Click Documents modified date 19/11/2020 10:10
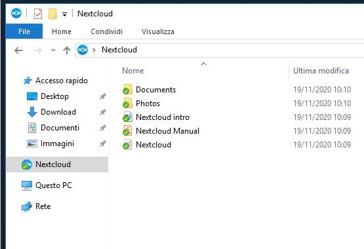The height and width of the screenshot is (249, 364). coord(322,90)
